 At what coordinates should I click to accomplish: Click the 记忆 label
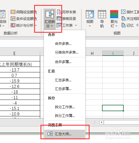click(130, 25)
